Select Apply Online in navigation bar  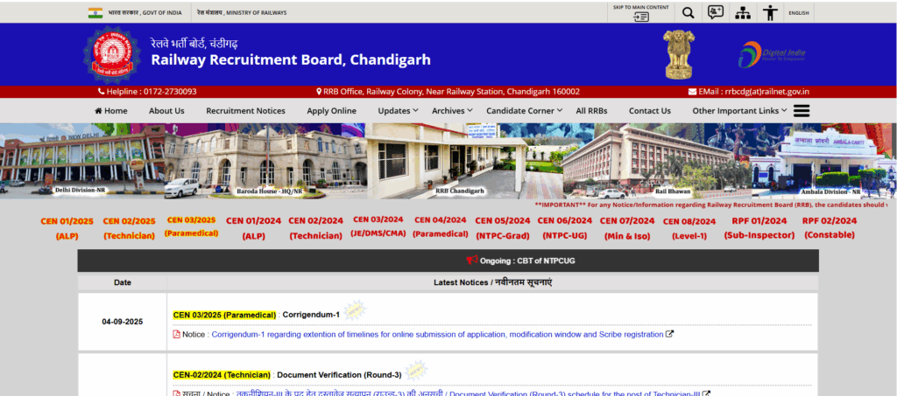[331, 111]
